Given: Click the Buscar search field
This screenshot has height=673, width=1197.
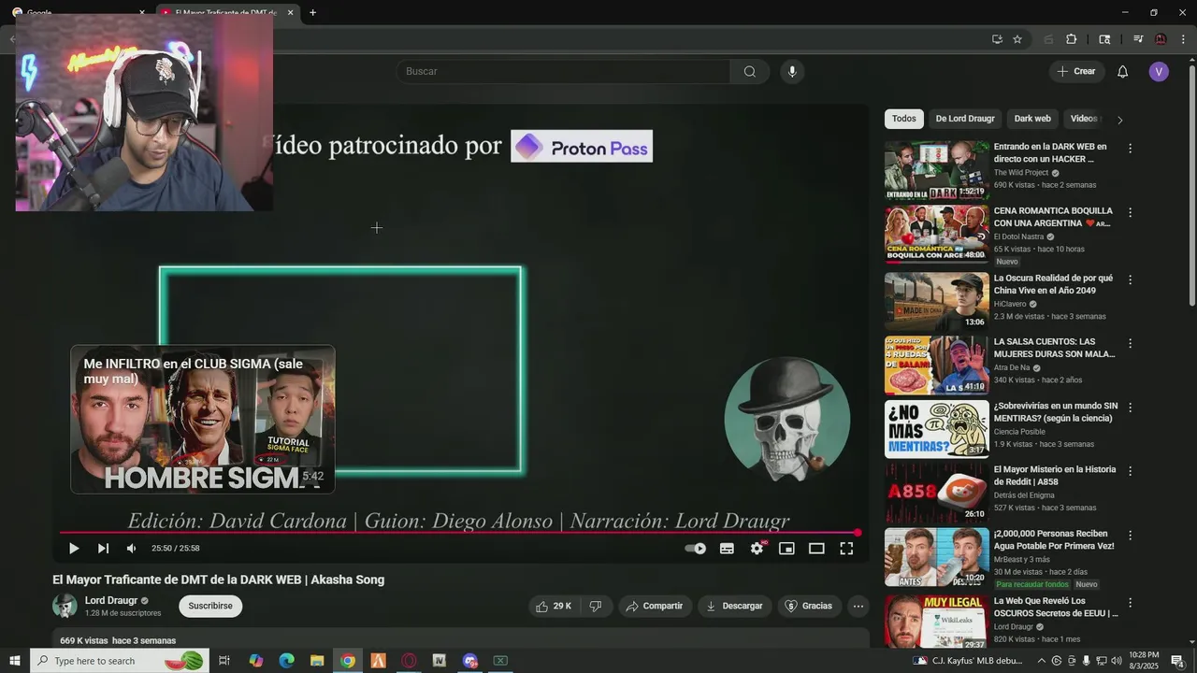Looking at the screenshot, I should point(563,72).
